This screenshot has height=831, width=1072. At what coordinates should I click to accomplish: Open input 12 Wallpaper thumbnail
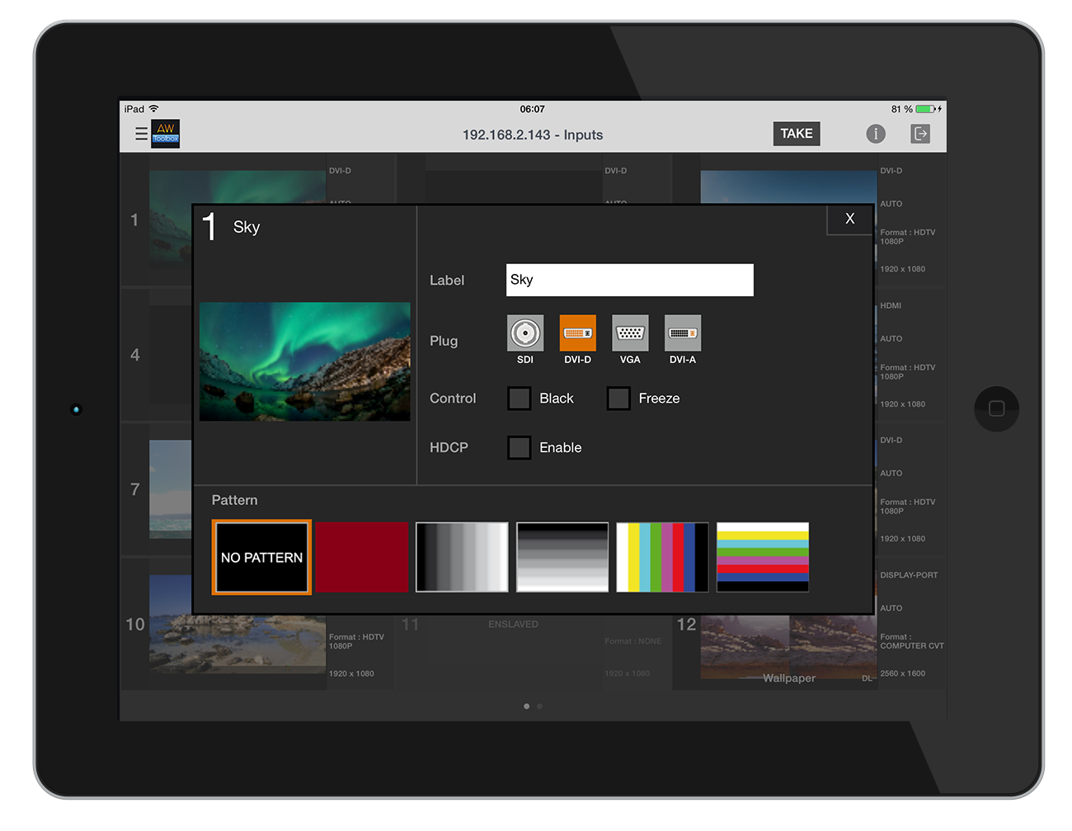[788, 647]
